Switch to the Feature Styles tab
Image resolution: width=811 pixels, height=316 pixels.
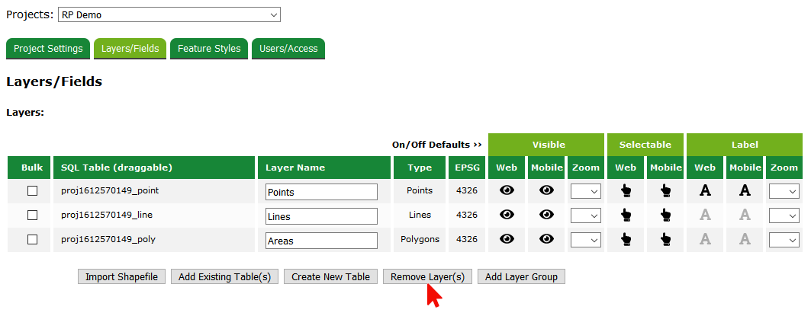tap(209, 49)
